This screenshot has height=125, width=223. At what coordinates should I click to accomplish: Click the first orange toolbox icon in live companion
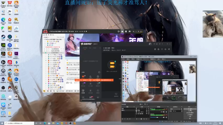point(83,77)
